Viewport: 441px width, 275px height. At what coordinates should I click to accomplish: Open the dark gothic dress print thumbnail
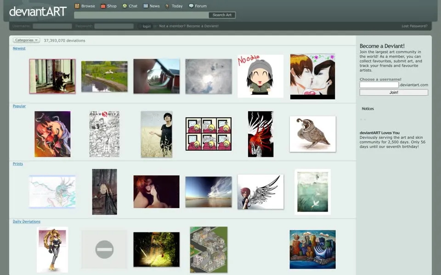105,192
